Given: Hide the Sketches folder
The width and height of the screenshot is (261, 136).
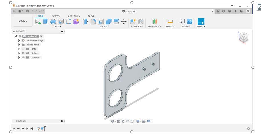Looking at the screenshot, I should (23, 58).
